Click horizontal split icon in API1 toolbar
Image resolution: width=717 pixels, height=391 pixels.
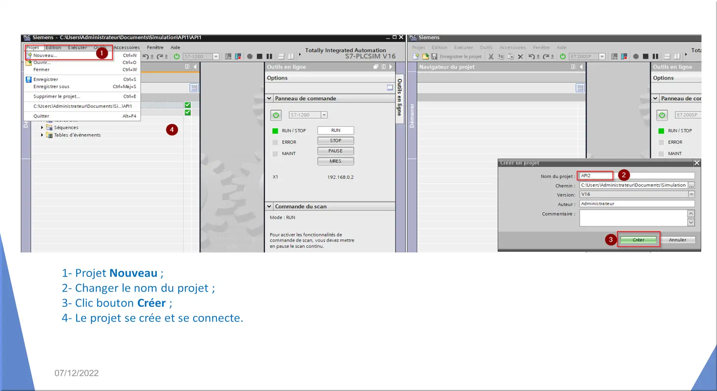[x=281, y=56]
